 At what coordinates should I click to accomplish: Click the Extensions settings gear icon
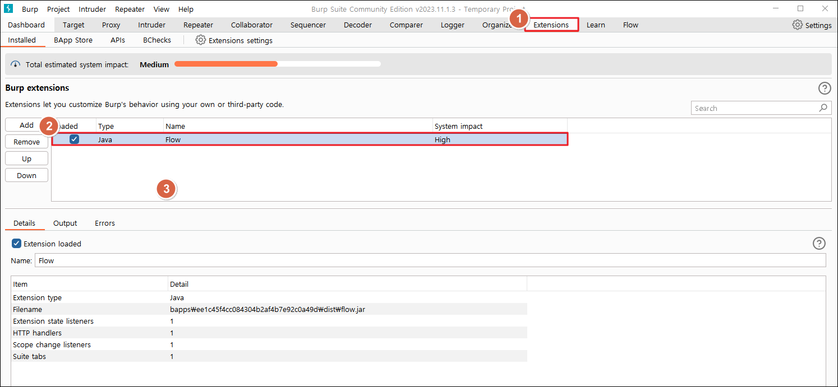point(200,40)
